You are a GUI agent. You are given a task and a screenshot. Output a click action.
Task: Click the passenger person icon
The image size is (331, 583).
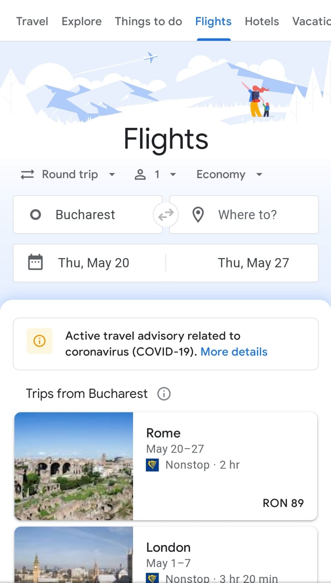coord(140,175)
